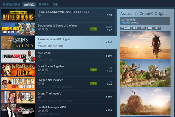
Task: Click the Windows icon under NBA 2K18
Action: tap(39, 56)
